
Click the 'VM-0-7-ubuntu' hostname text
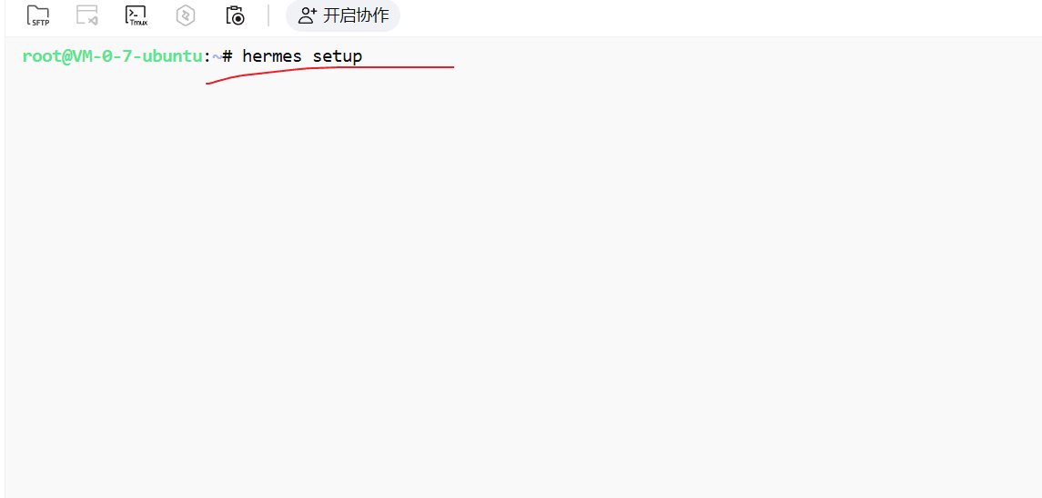(137, 56)
